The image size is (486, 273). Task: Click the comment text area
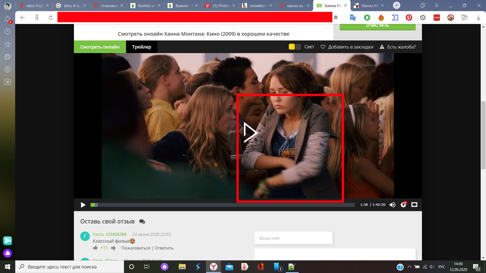335,254
